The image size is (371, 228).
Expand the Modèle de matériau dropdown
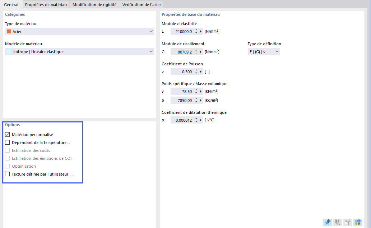(151, 51)
